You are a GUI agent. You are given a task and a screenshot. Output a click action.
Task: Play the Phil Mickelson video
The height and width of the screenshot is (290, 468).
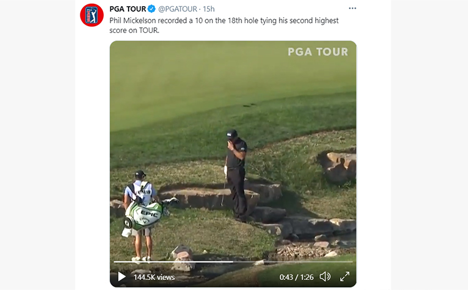pos(122,276)
